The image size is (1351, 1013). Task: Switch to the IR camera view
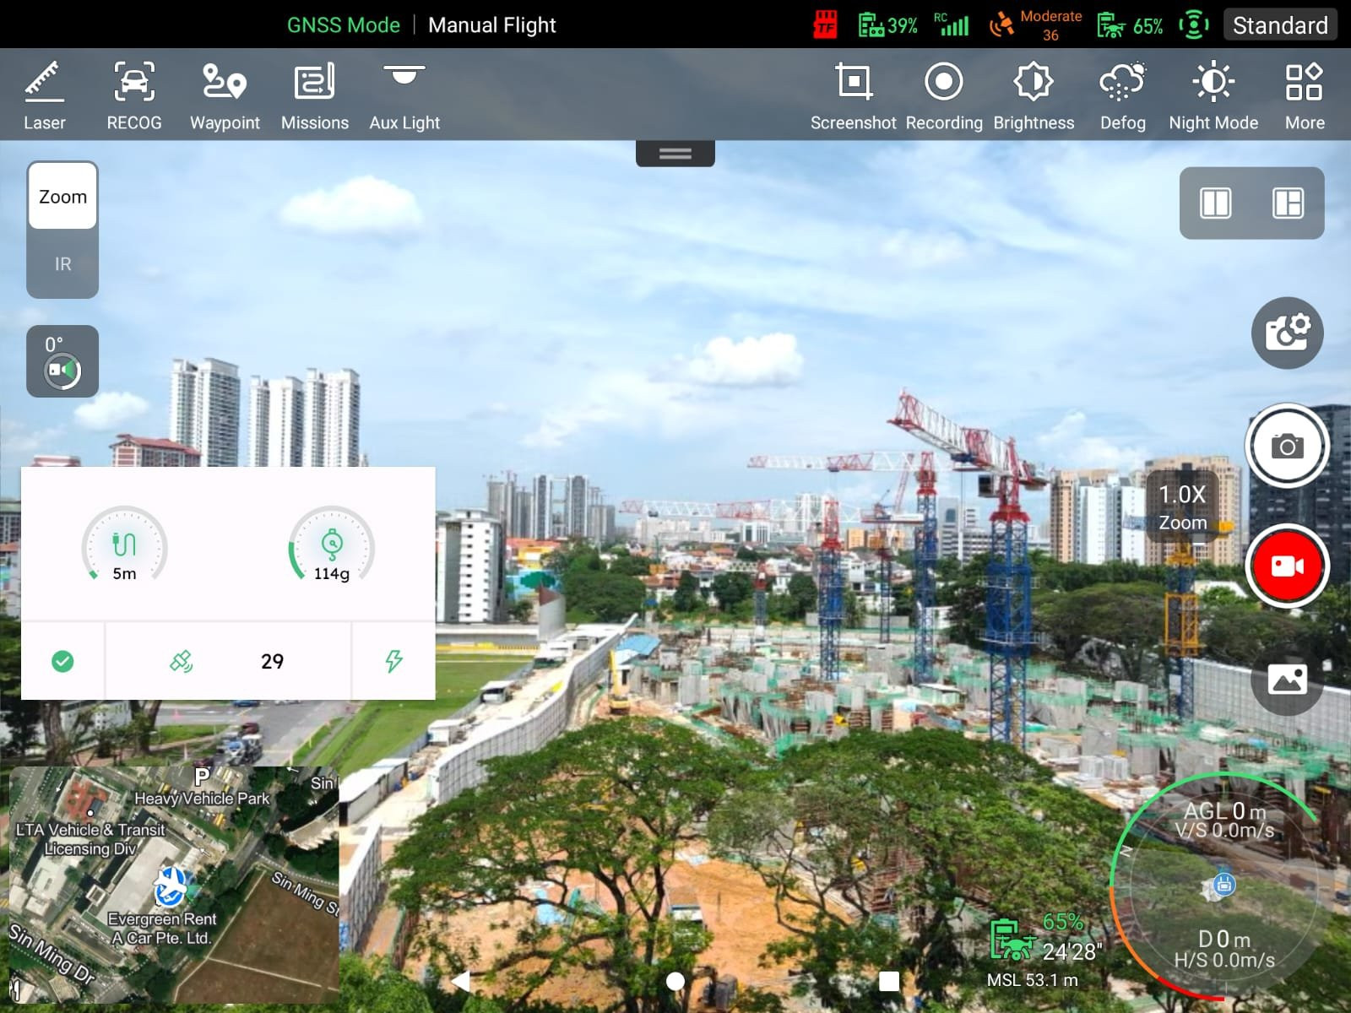62,263
